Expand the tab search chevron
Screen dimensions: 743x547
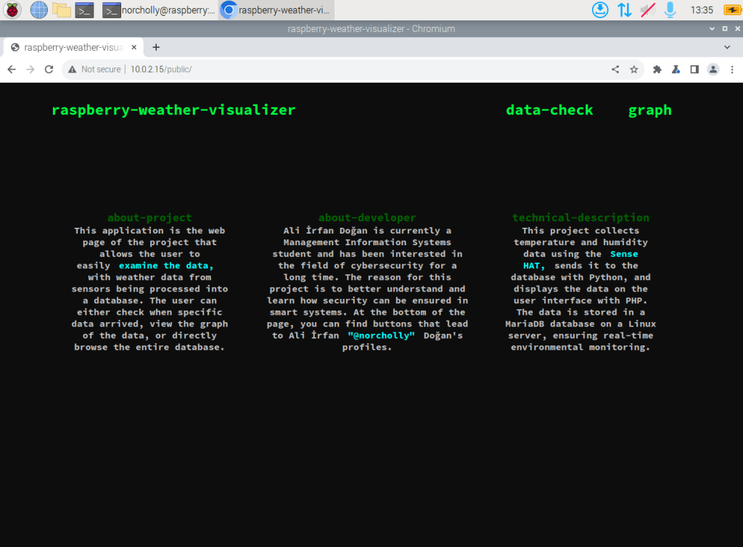[728, 47]
